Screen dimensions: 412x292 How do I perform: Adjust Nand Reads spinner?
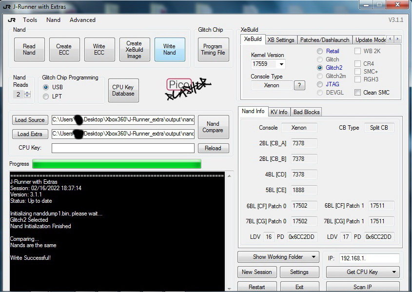tap(27, 94)
